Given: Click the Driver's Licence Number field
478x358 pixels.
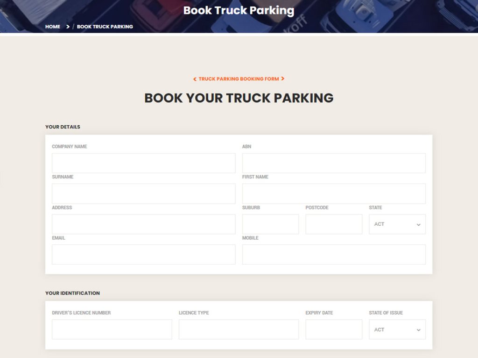Looking at the screenshot, I should pyautogui.click(x=112, y=329).
